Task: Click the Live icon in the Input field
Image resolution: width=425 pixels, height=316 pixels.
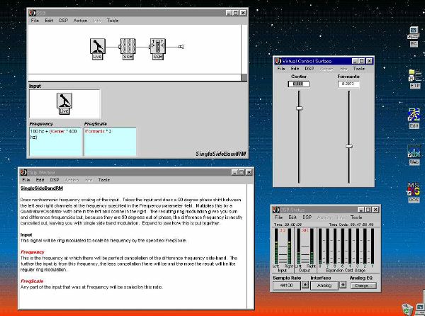Action: click(x=64, y=103)
